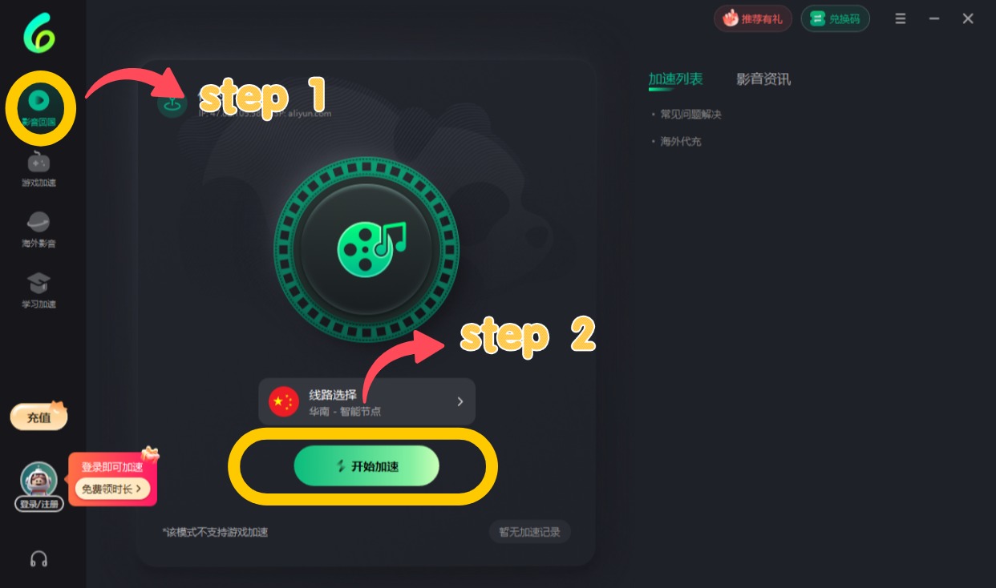996x588 pixels.
Task: Click the film-and-music disc in center
Action: (x=366, y=249)
